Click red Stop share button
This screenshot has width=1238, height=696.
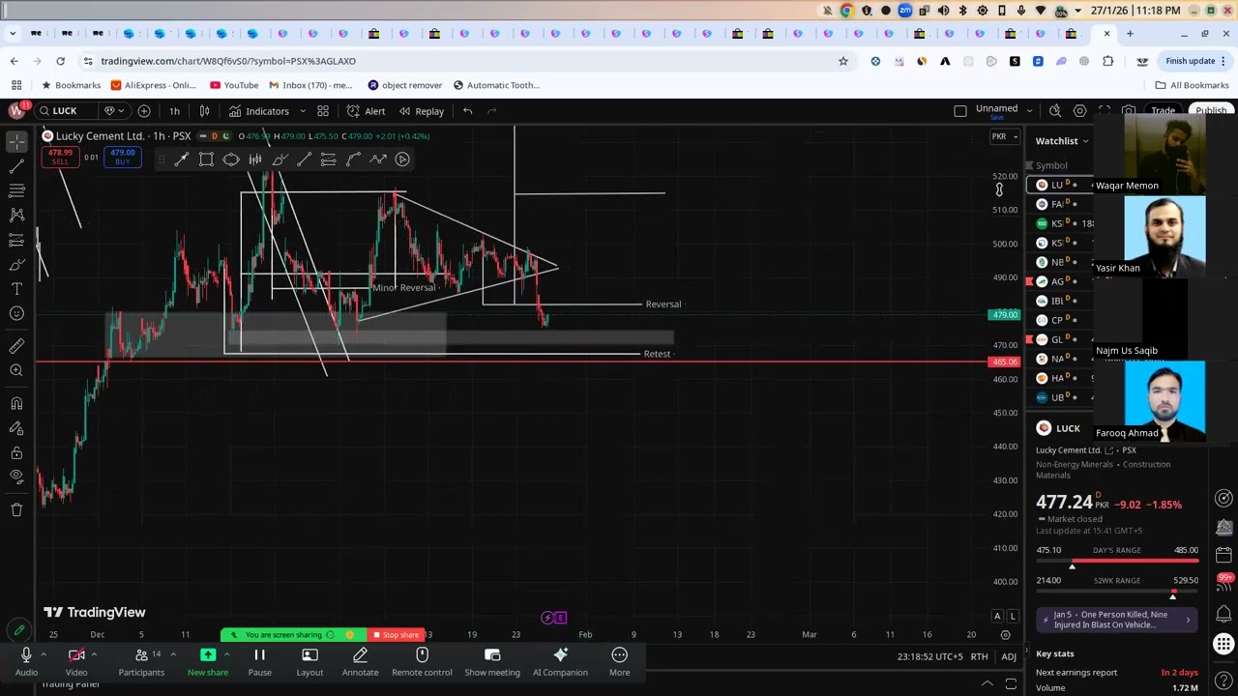tap(397, 635)
